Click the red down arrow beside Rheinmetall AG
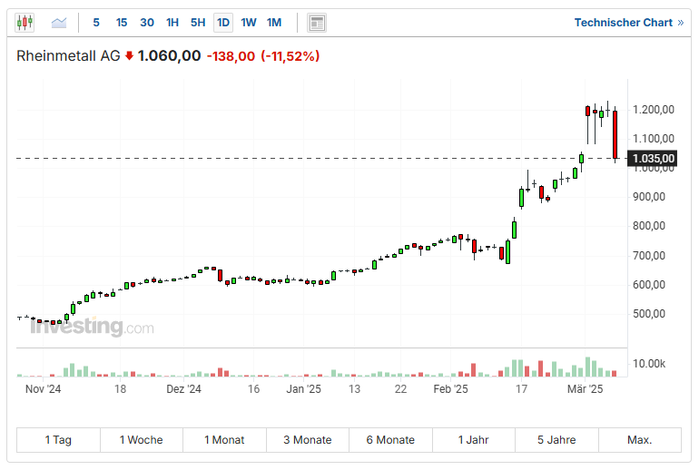Screen dimensions: 699x470 pyautogui.click(x=129, y=56)
